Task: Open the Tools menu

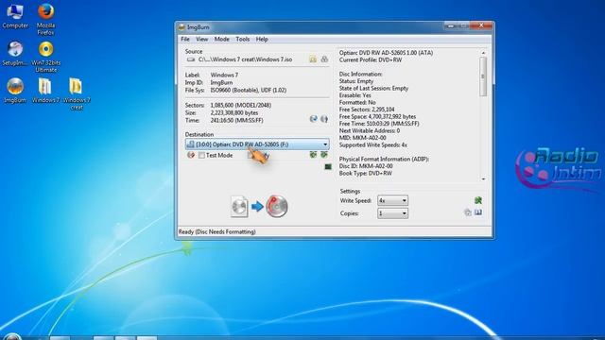Action: (243, 40)
